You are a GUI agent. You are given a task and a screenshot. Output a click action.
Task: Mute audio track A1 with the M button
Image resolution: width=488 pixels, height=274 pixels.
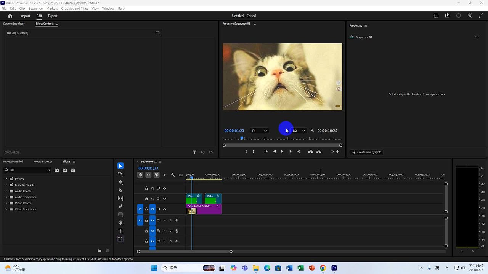(x=164, y=220)
